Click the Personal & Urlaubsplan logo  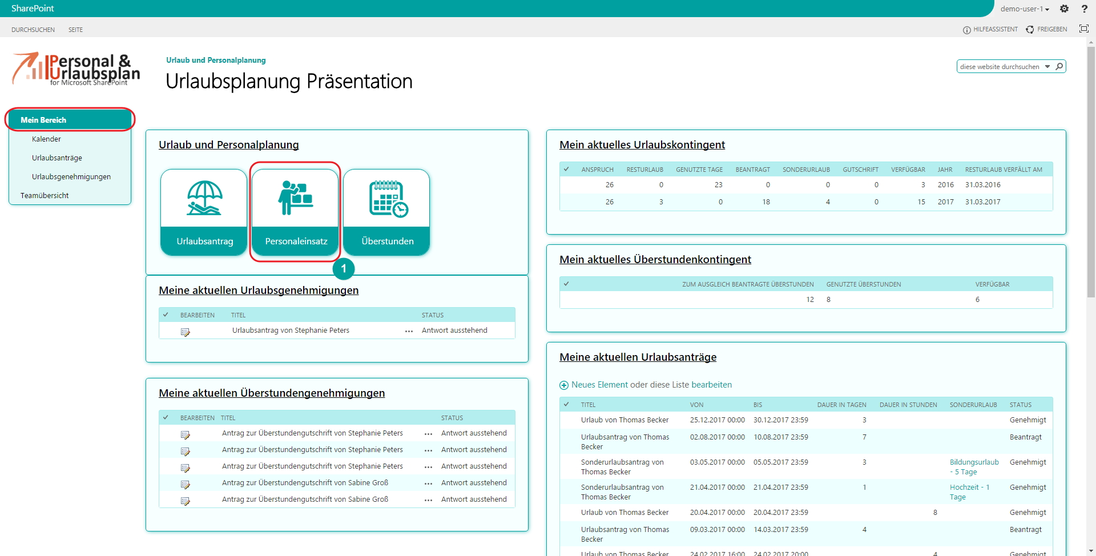[76, 69]
